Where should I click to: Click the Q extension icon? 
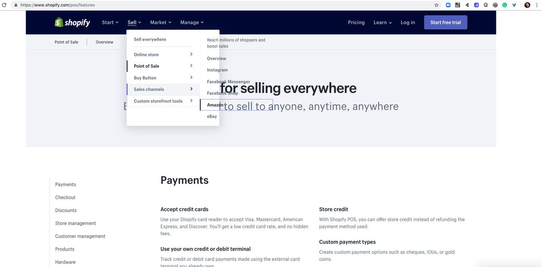coord(486,5)
